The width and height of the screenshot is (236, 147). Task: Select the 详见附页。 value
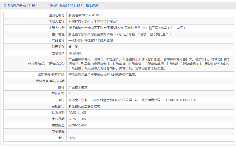click(76, 53)
